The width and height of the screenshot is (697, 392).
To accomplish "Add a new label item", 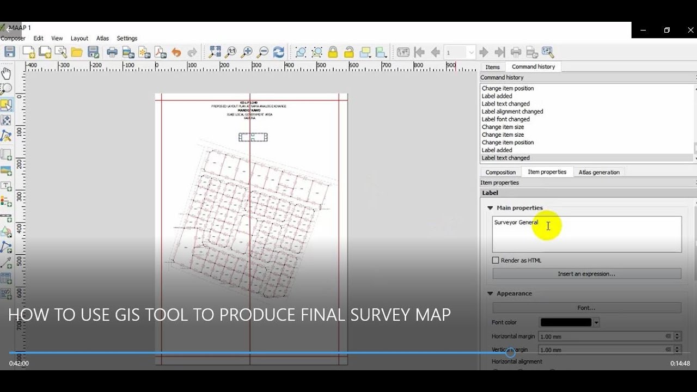I will [6, 186].
